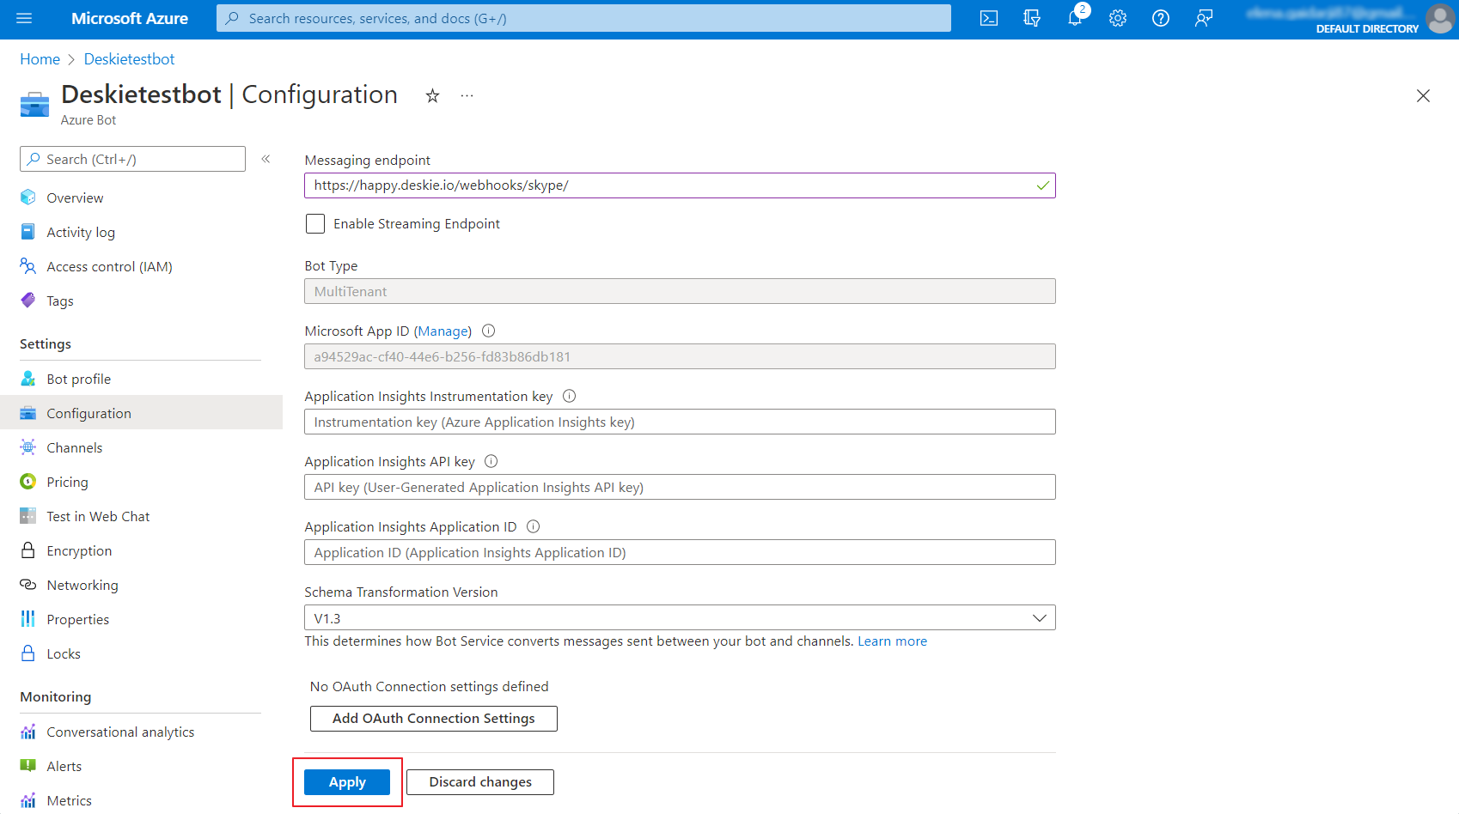
Task: Open the Schema Transformation Version dropdown
Action: click(x=680, y=618)
